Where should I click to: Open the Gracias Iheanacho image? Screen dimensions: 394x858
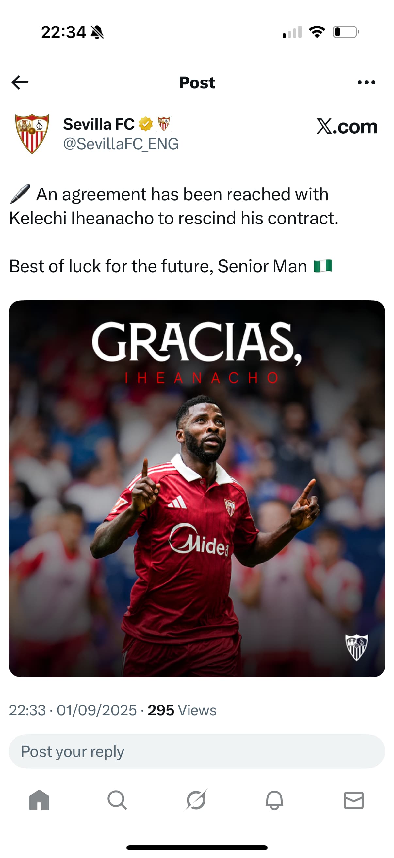197,489
